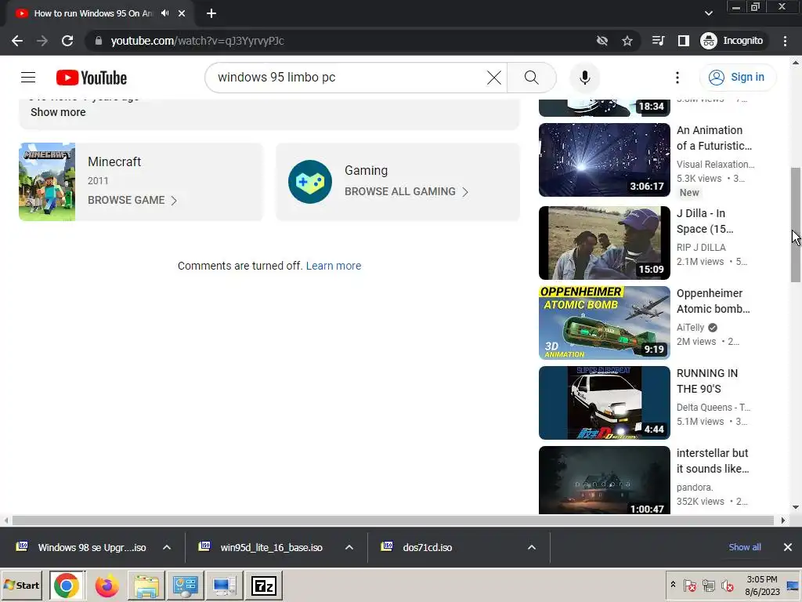Screen dimensions: 802x602
Task: Expand options for Windows 98 se iso download
Action: click(167, 547)
